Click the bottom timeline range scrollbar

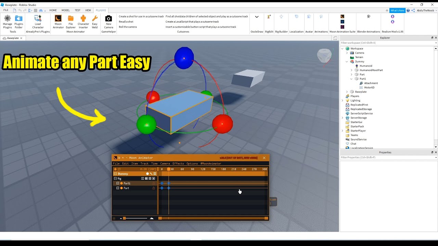click(x=213, y=218)
